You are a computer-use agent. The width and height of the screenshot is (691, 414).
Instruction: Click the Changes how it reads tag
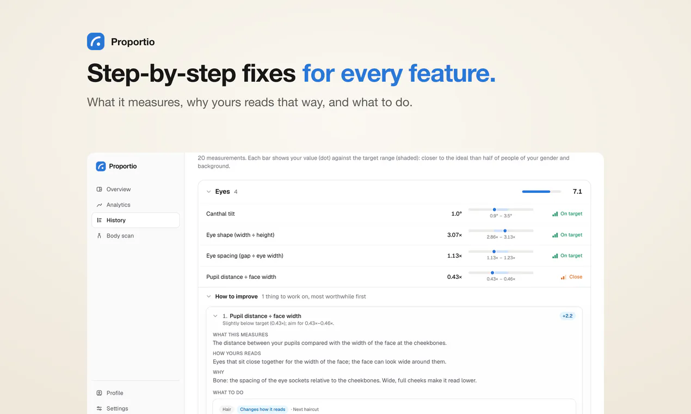tap(262, 409)
